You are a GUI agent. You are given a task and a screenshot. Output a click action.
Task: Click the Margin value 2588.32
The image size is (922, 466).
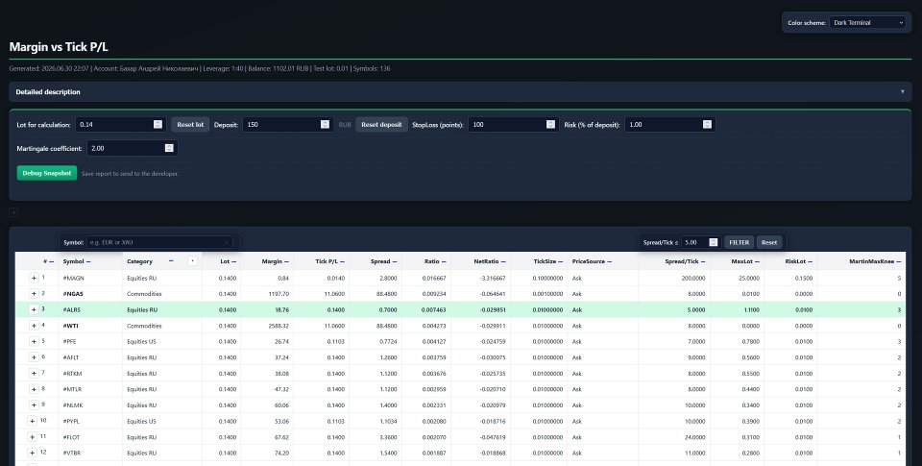(x=279, y=326)
